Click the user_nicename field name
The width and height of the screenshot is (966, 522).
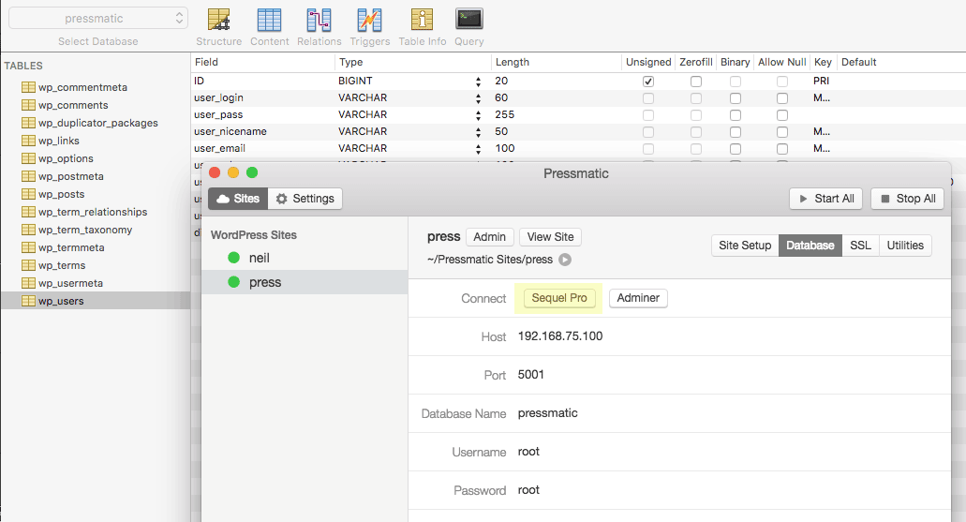pyautogui.click(x=230, y=131)
